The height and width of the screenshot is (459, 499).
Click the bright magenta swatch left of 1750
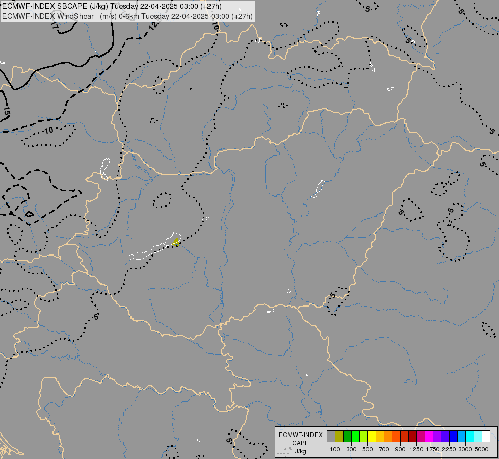pyautogui.click(x=429, y=437)
